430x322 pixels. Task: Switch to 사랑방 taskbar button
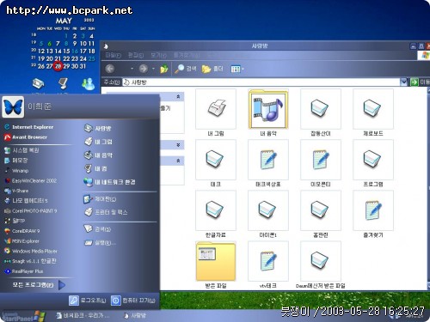coord(135,316)
